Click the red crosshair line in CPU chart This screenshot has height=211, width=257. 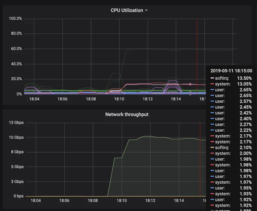(x=197, y=56)
